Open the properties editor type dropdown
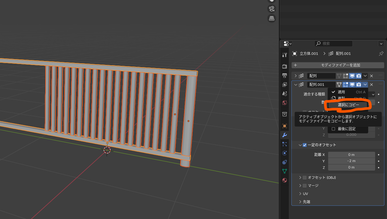 288,44
